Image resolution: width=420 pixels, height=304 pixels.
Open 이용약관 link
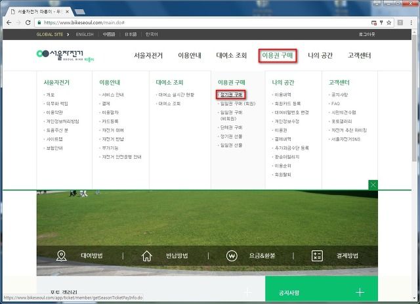[54, 112]
